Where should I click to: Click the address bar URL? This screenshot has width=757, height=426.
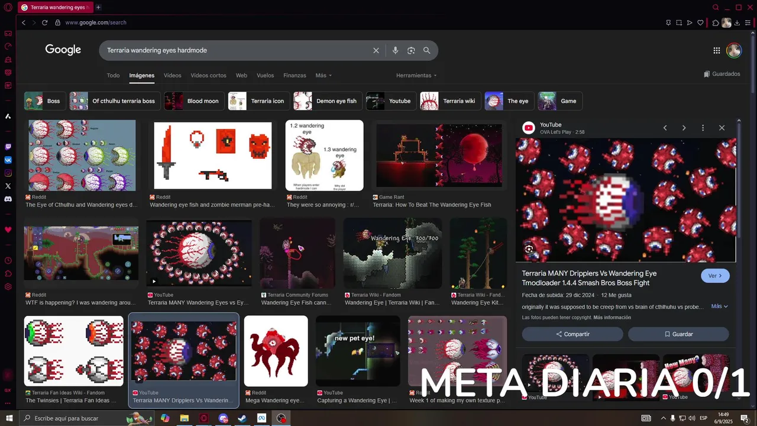(x=96, y=22)
